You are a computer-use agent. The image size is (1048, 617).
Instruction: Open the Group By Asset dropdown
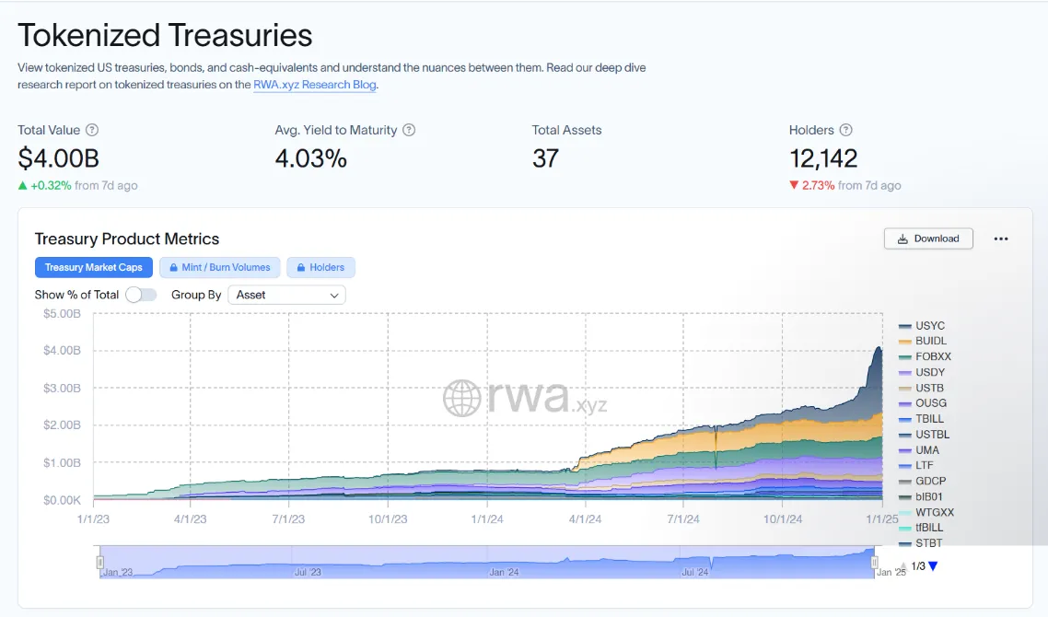286,295
